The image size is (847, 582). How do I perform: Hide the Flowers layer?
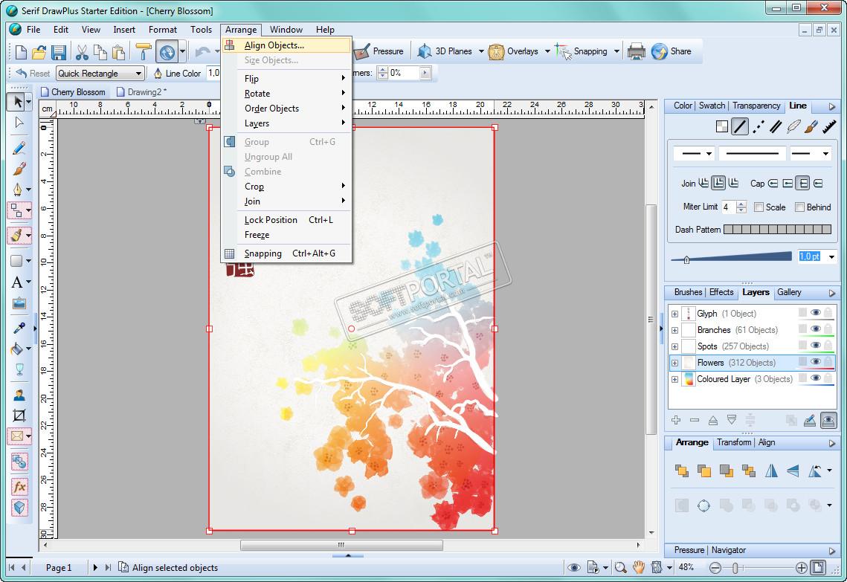[816, 362]
